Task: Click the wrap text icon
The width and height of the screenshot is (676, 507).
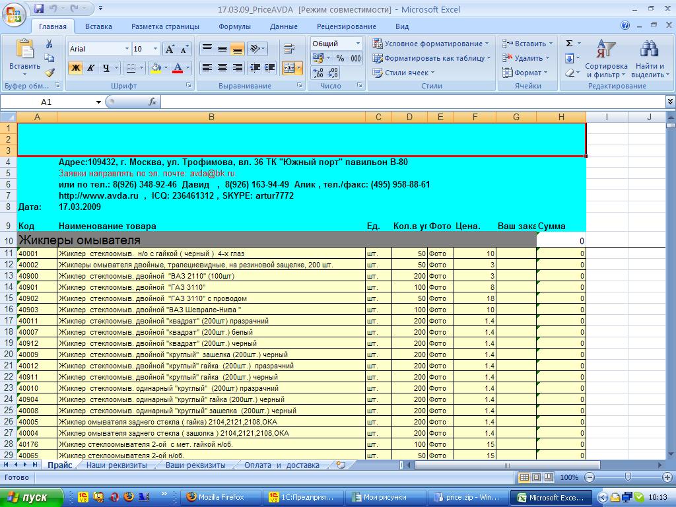Action: coord(288,49)
